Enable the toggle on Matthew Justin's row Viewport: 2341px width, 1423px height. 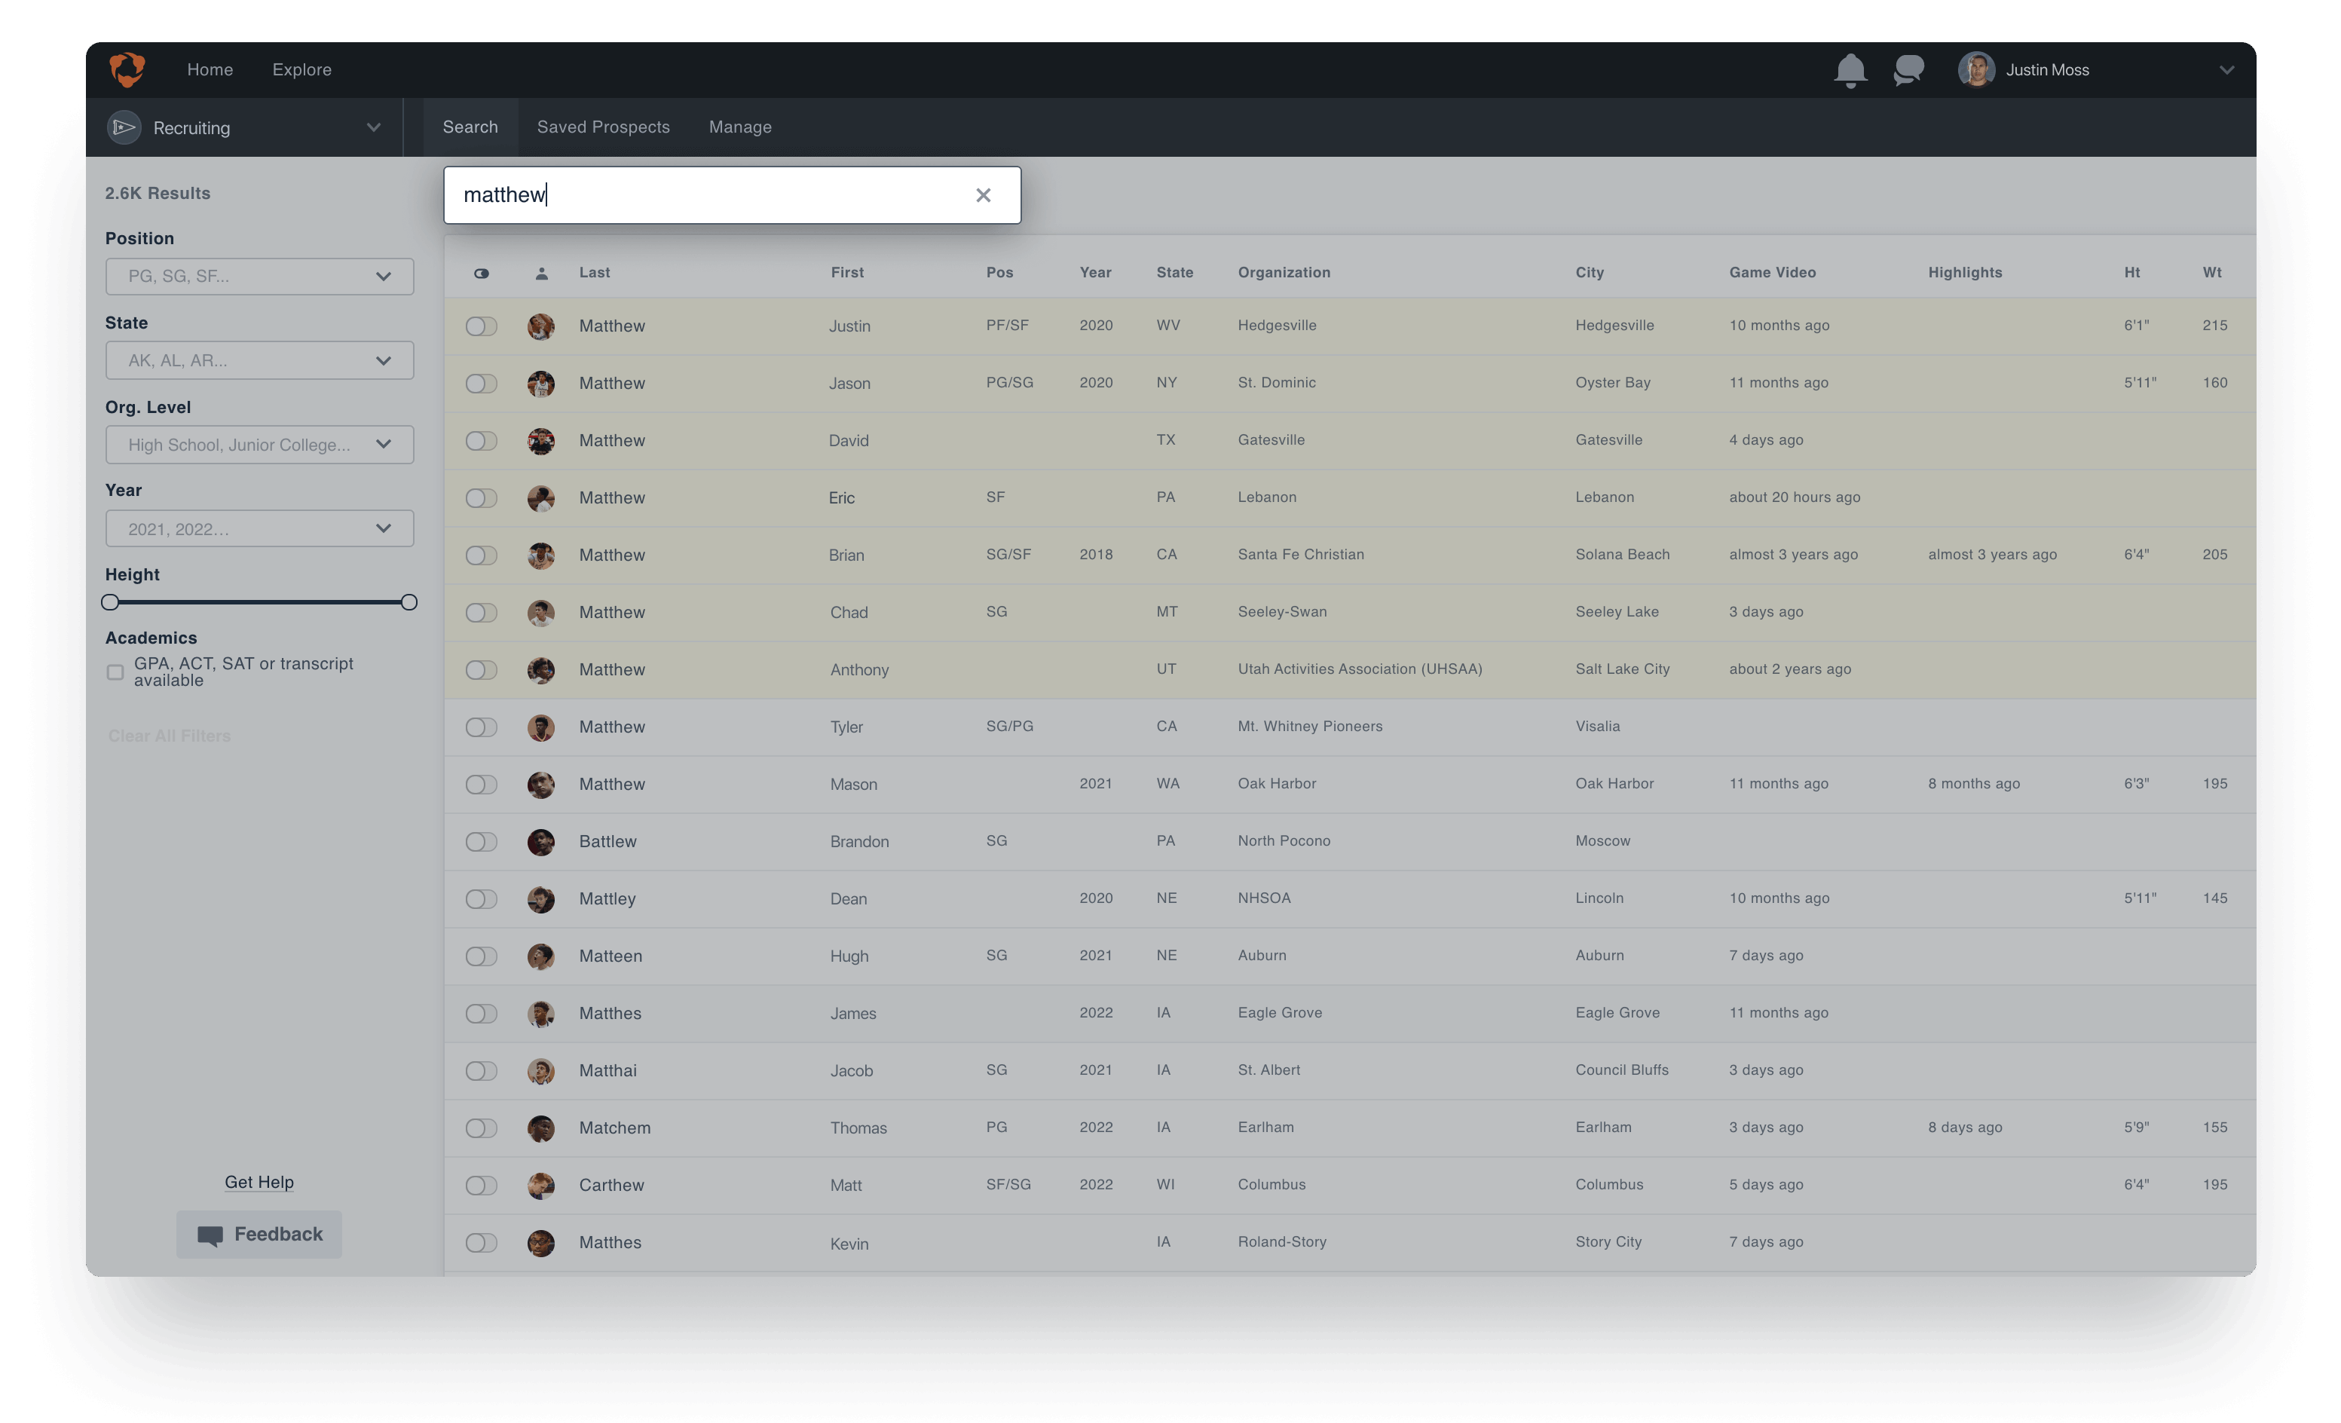(481, 326)
